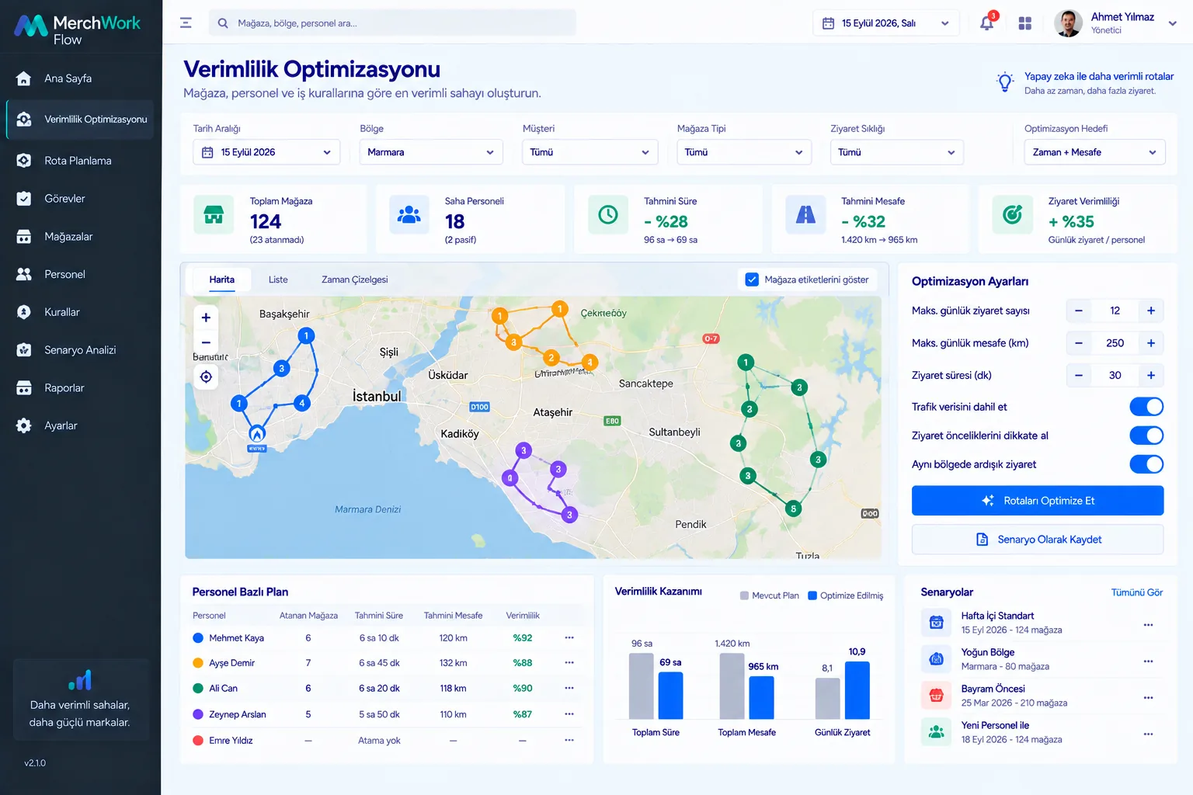
Task: Open options for Ayşe Demir row
Action: click(x=569, y=663)
